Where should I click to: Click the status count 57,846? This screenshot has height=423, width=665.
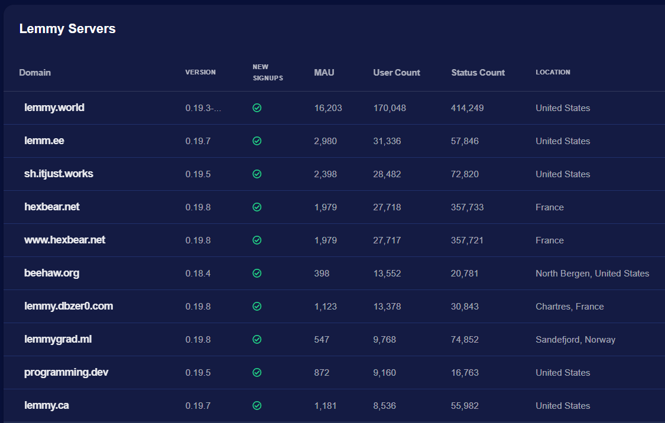click(465, 141)
